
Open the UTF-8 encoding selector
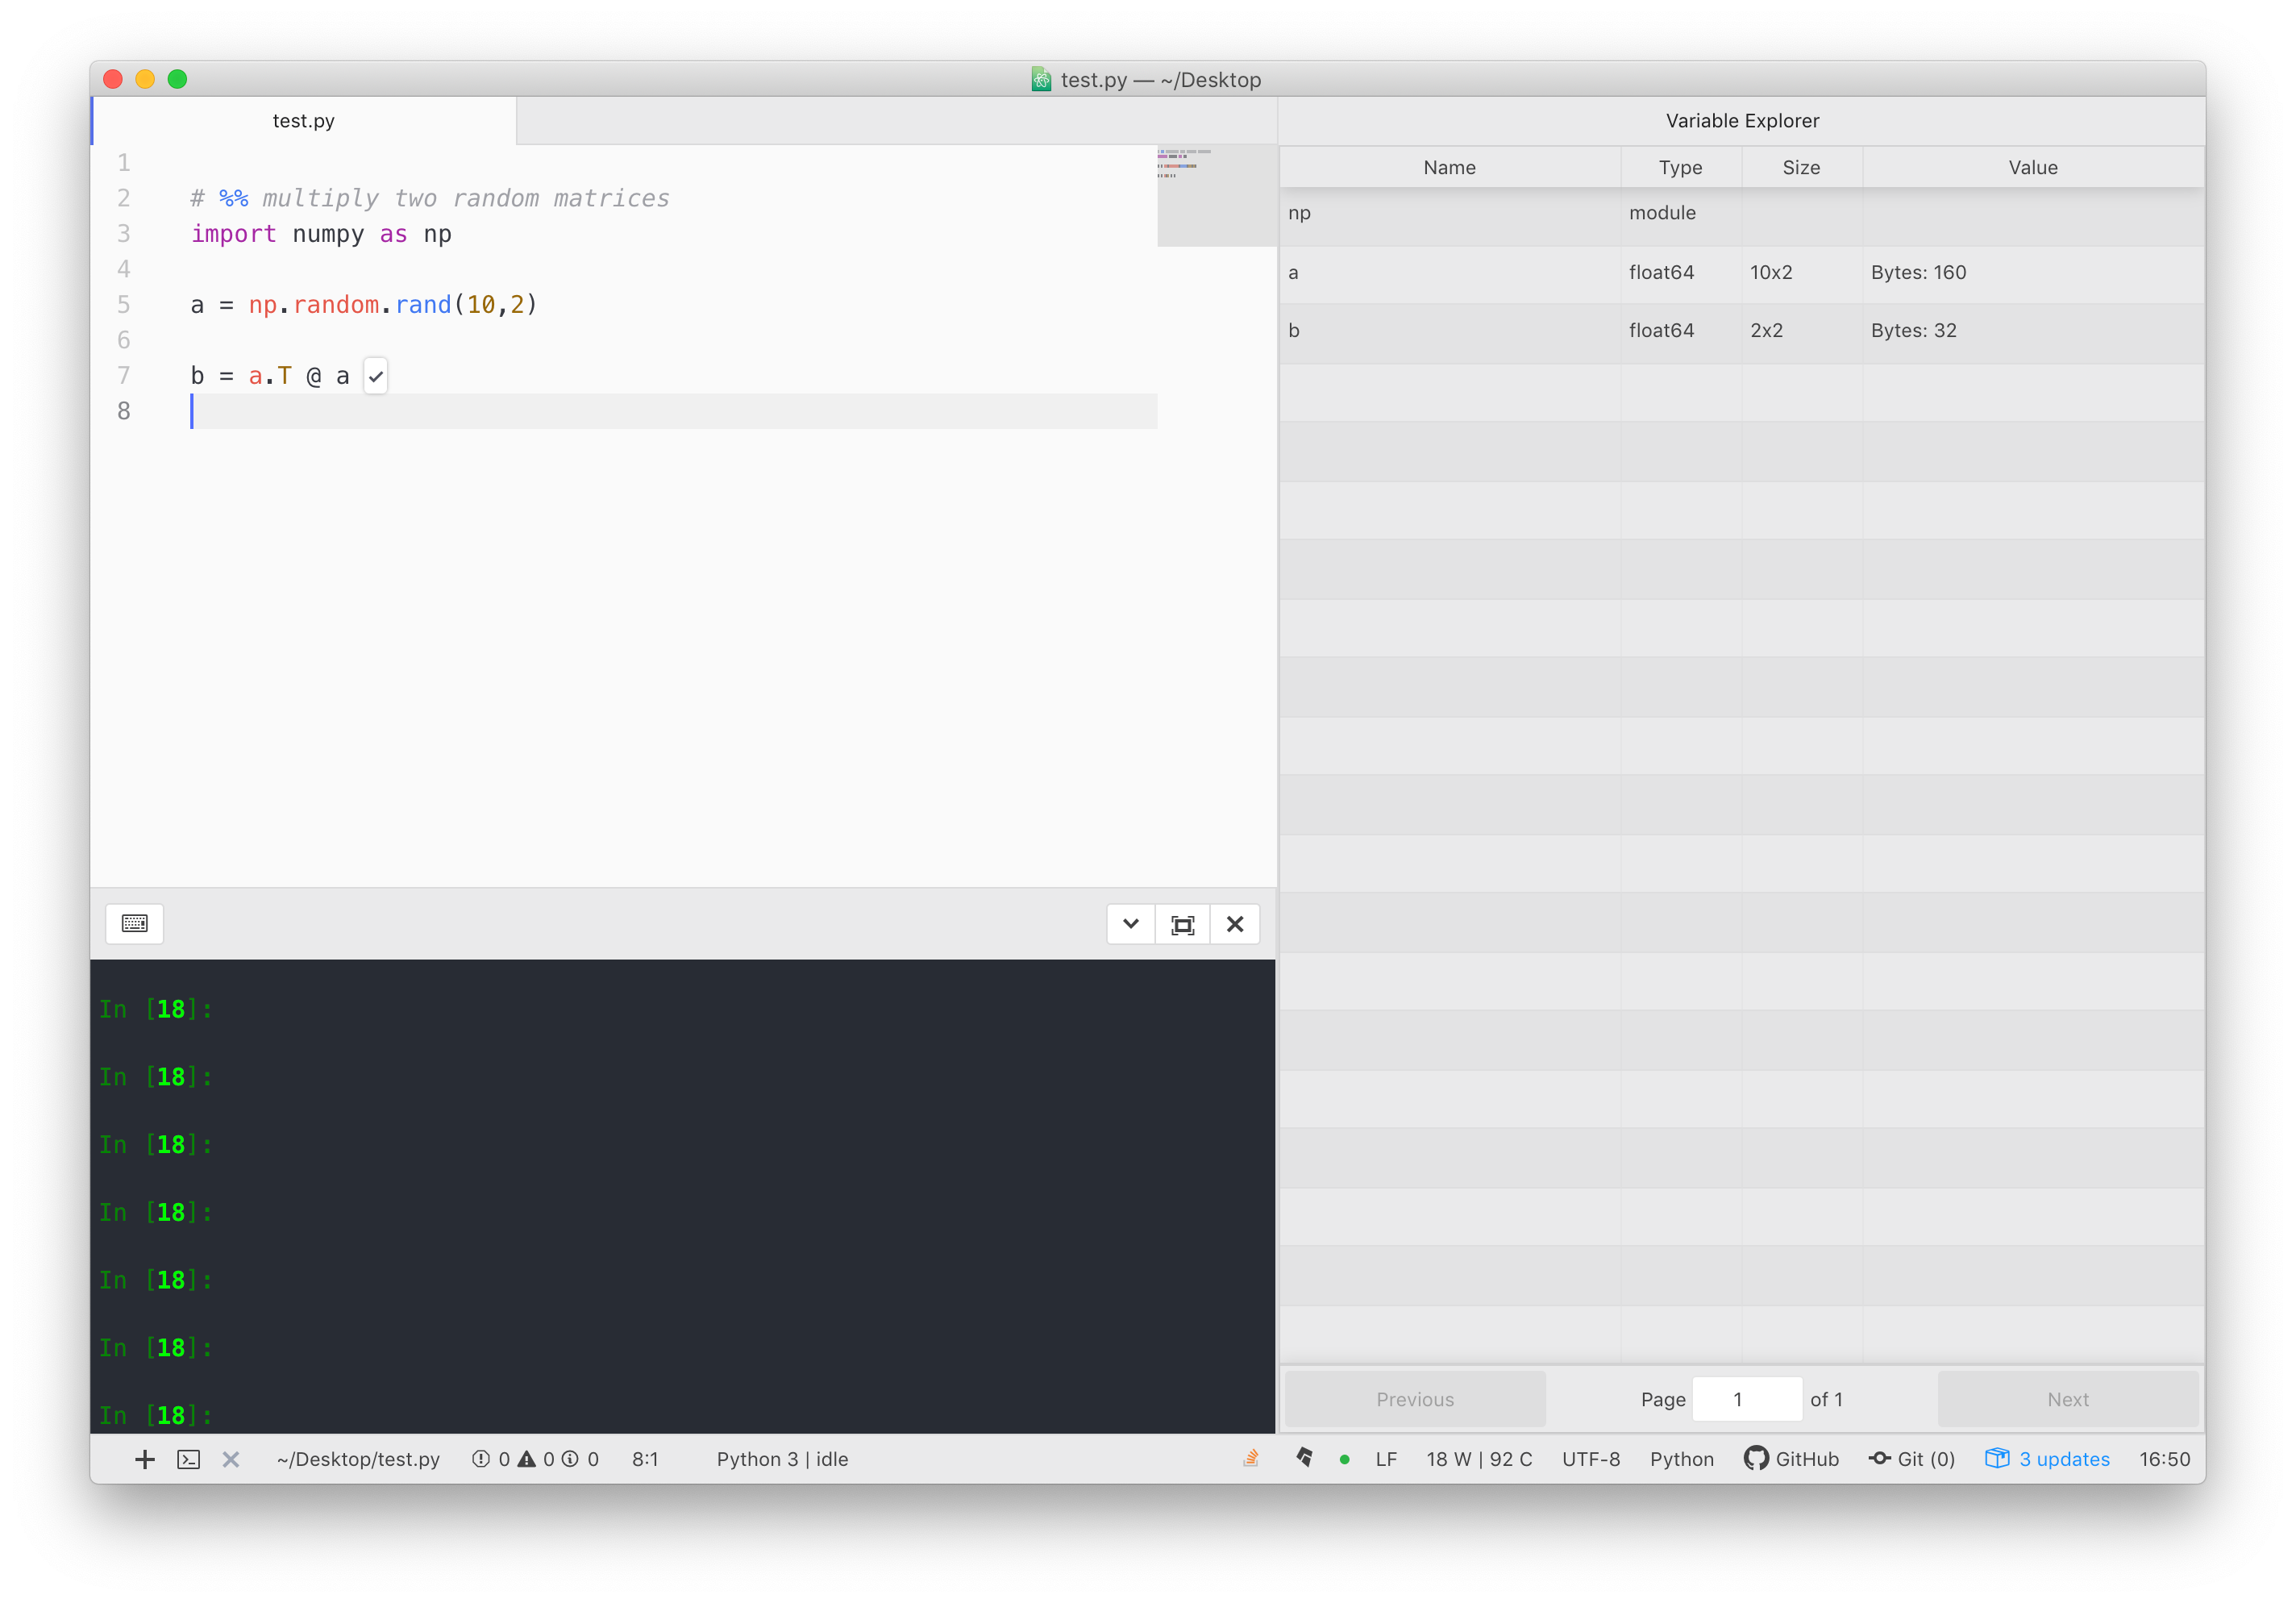[1591, 1459]
